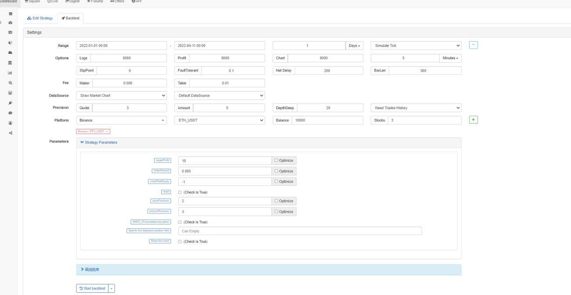Open the cloud icon in the sidebar
Image resolution: width=571 pixels, height=295 pixels.
(11, 53)
